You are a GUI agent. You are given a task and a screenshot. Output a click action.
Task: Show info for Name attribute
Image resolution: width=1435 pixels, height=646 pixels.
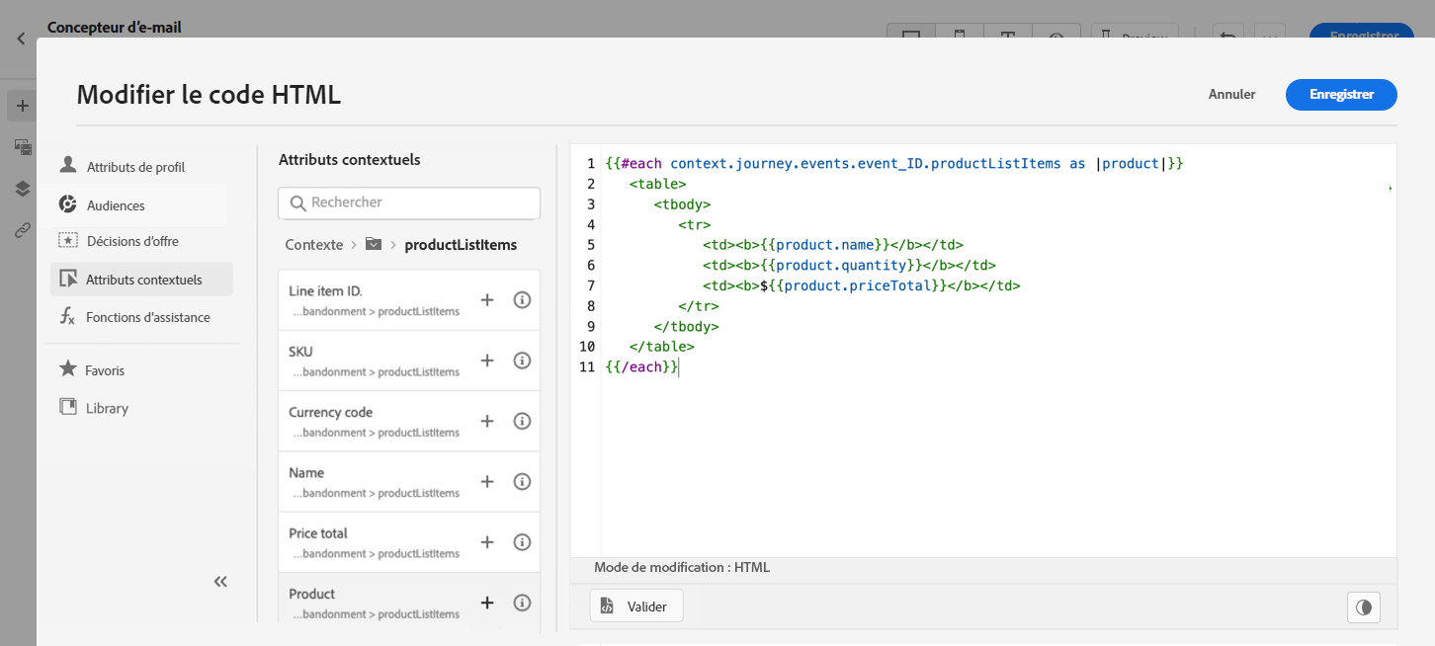tap(523, 481)
